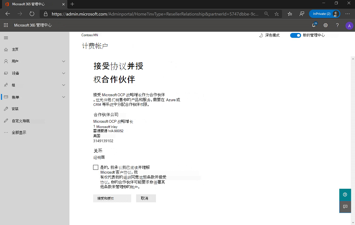Click the phone number 3149139102
Viewport: 355px width, 225px height.
click(103, 141)
